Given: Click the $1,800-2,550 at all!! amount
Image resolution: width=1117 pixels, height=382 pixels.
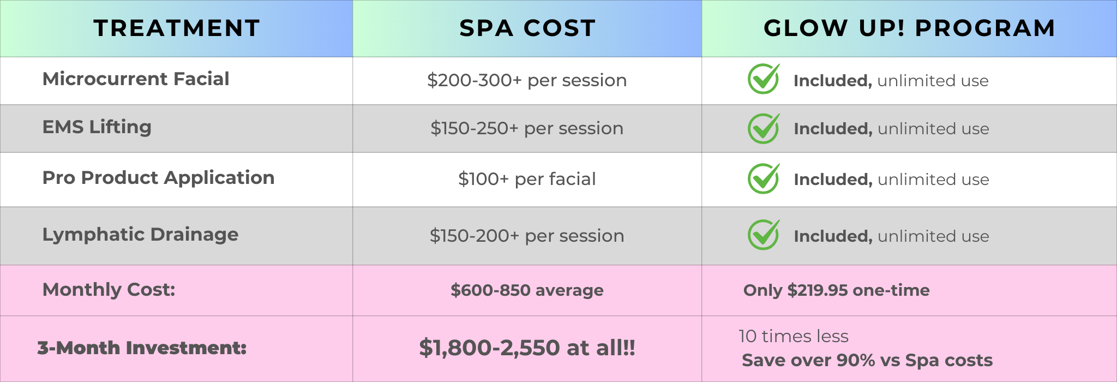Looking at the screenshot, I should click(x=527, y=348).
